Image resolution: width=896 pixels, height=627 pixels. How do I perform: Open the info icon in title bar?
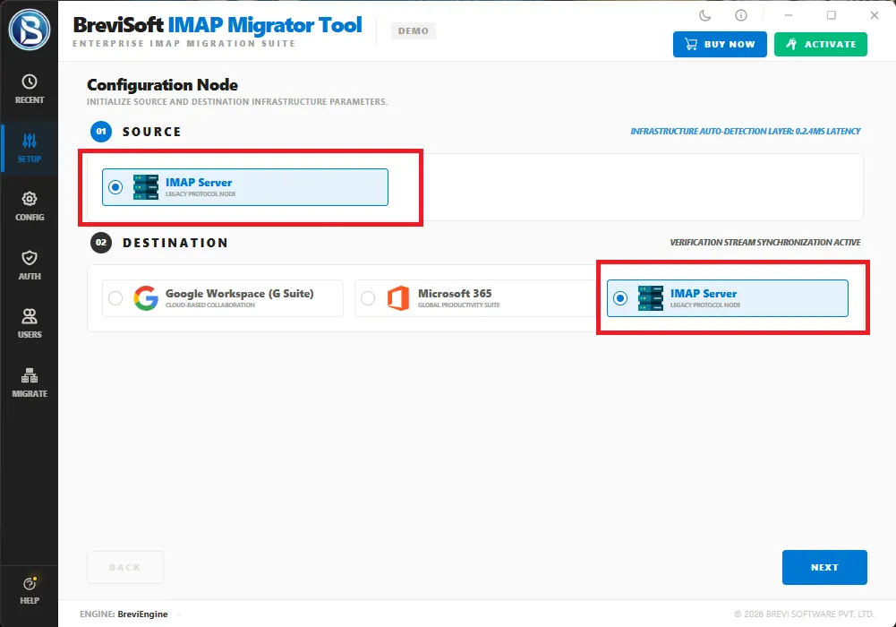pyautogui.click(x=740, y=15)
